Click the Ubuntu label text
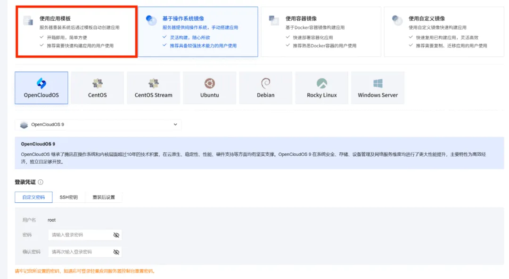 pos(210,95)
